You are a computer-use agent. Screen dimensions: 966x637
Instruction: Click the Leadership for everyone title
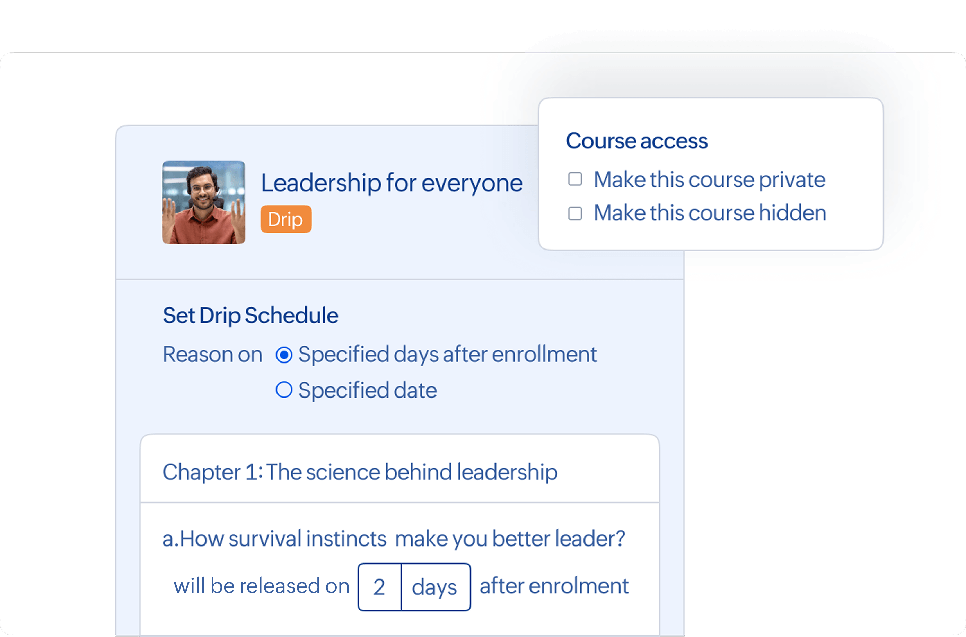coord(392,183)
